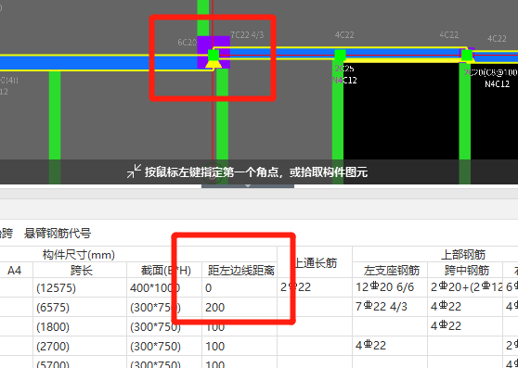Image resolution: width=518 pixels, height=368 pixels.
Task: Select the (12575) span length cell
Action: (x=80, y=288)
